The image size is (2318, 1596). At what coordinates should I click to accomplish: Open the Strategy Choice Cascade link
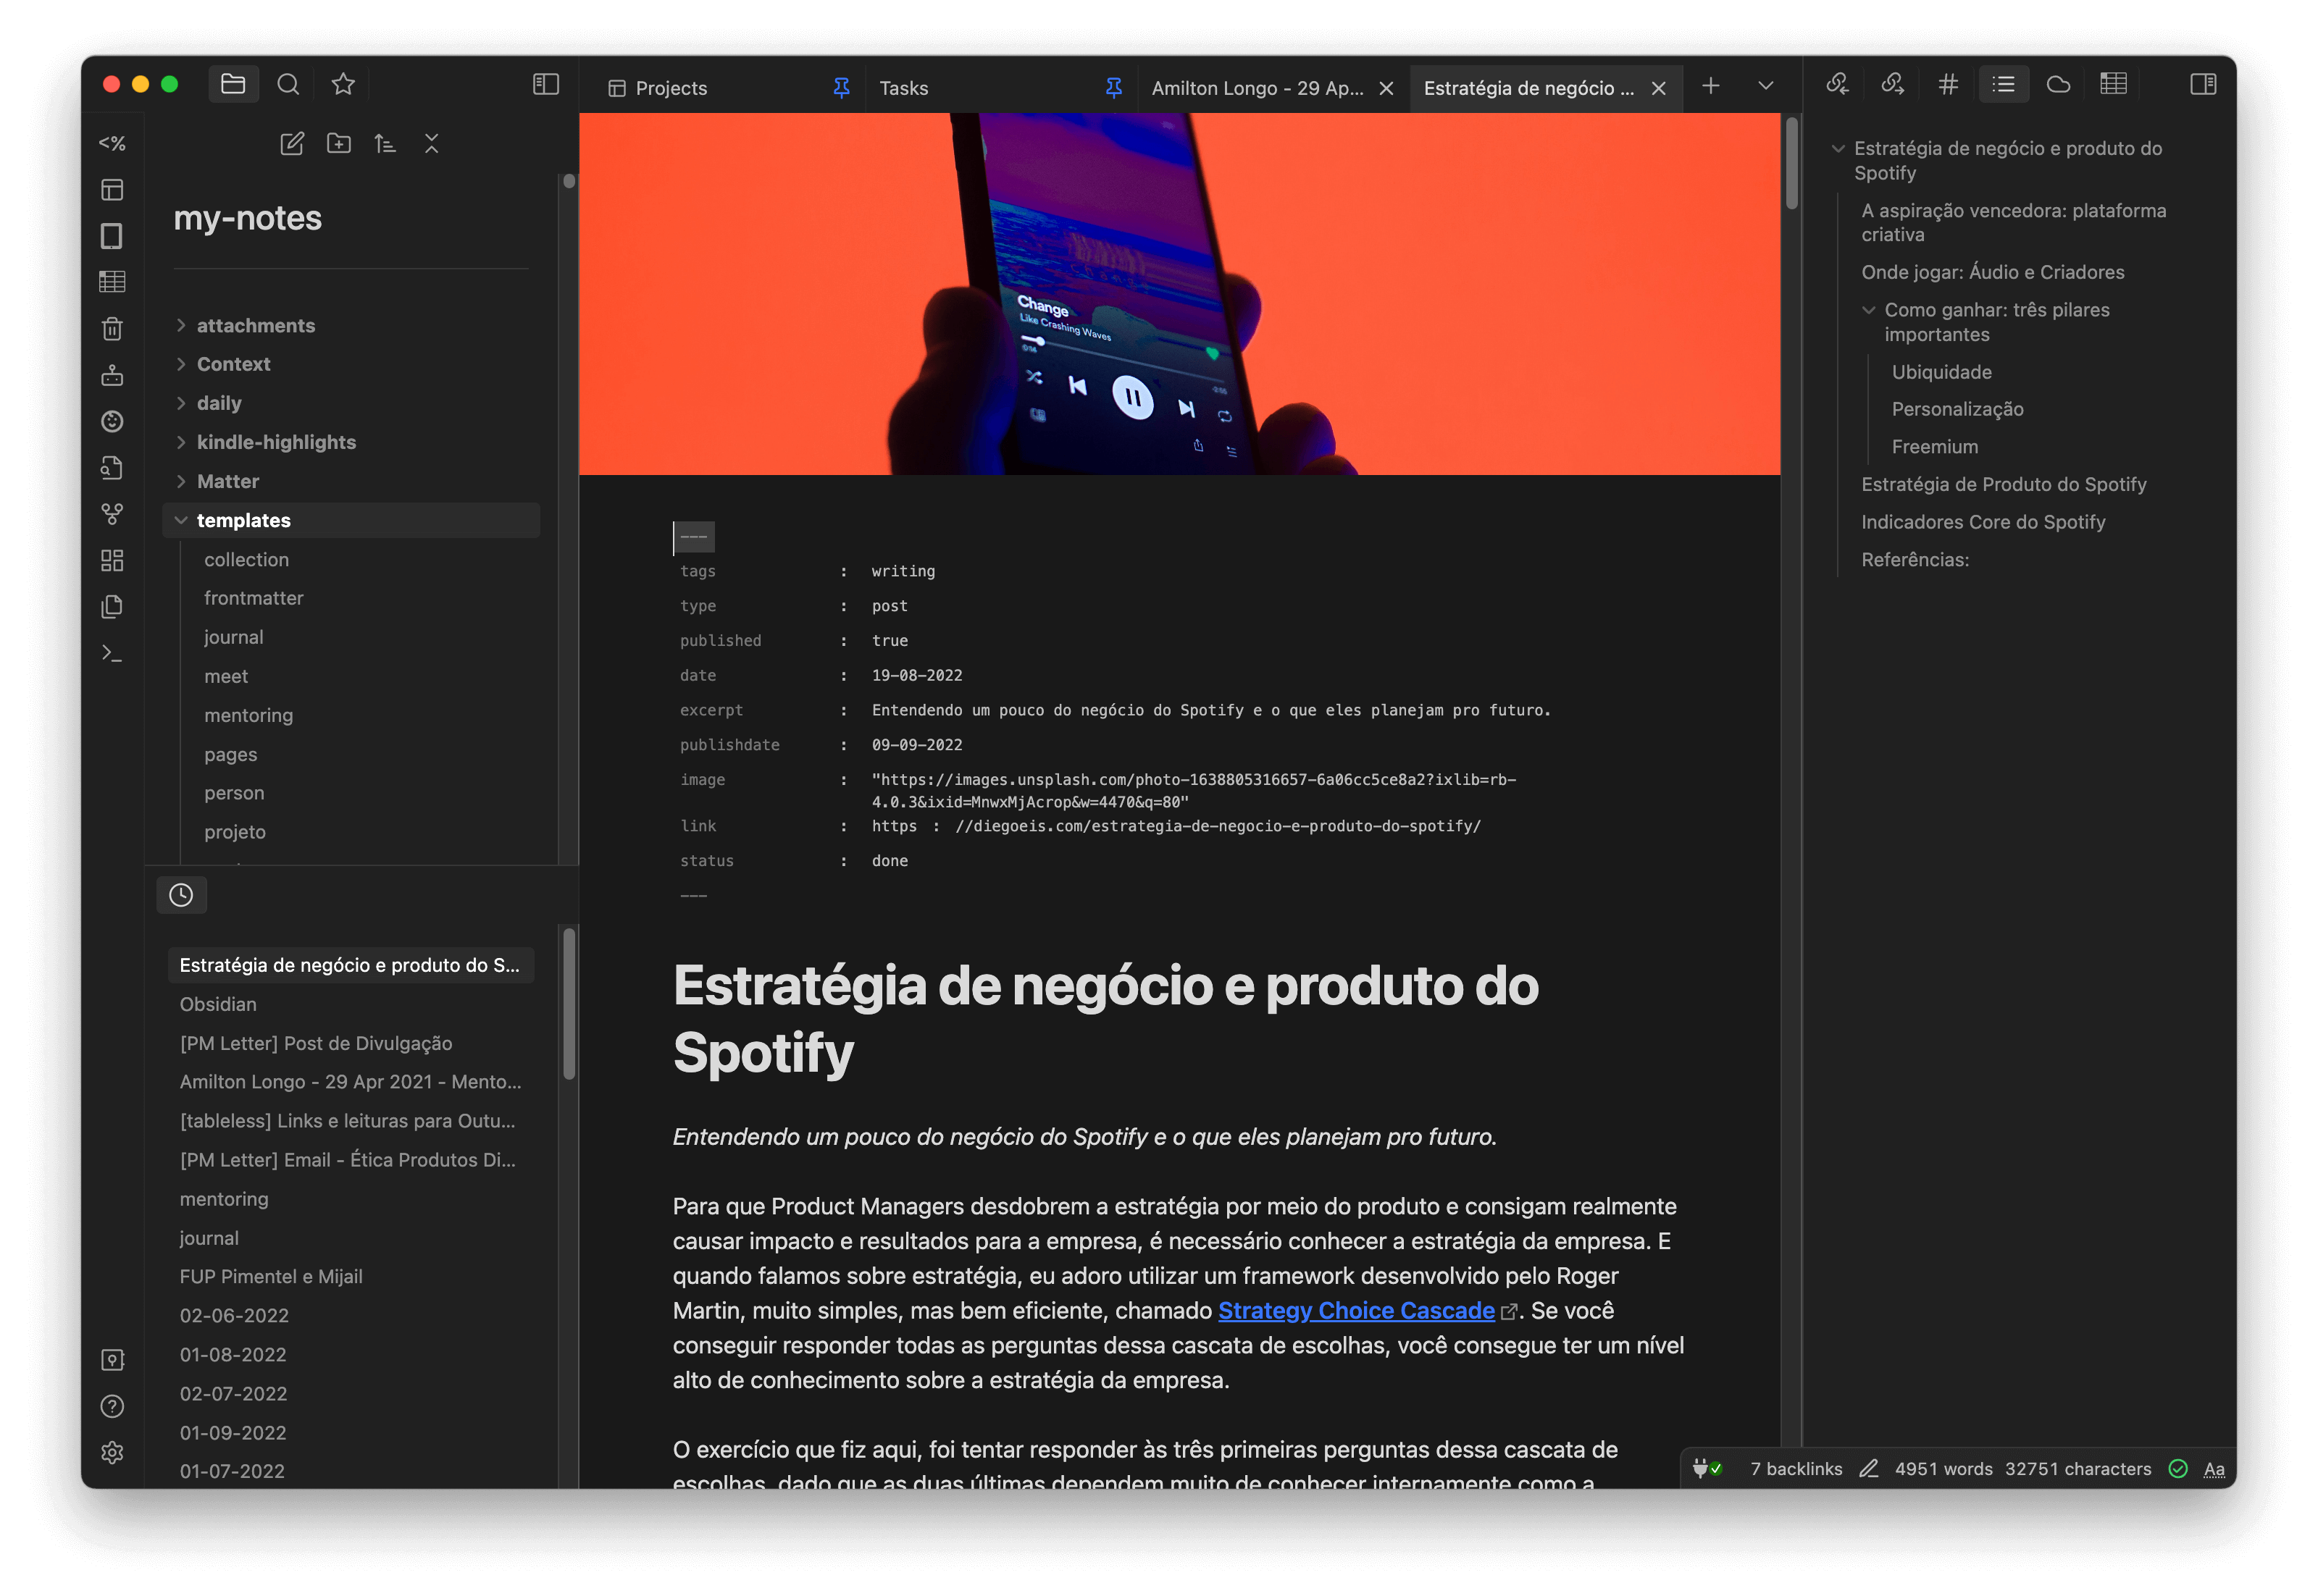pyautogui.click(x=1355, y=1311)
